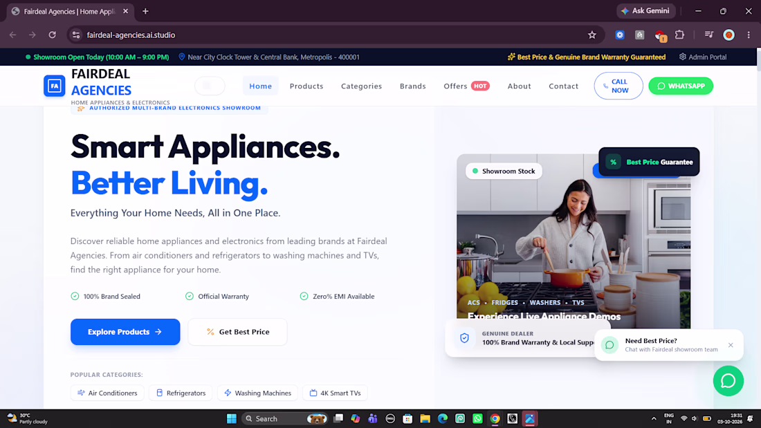The width and height of the screenshot is (761, 428).
Task: Click the Get Best Price button
Action: point(237,332)
